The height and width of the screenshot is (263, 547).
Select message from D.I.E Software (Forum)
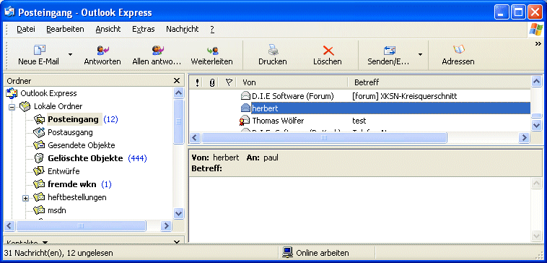[293, 96]
